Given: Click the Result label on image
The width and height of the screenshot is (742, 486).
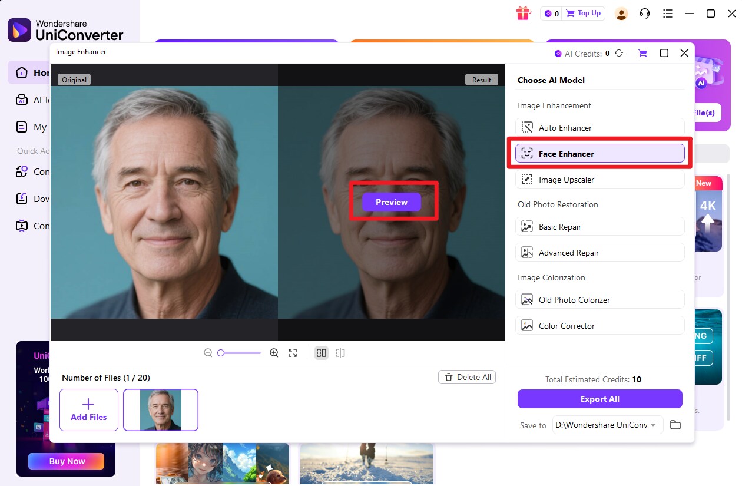Looking at the screenshot, I should coord(482,80).
